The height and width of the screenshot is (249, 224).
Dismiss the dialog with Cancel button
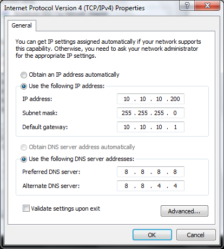(196, 234)
